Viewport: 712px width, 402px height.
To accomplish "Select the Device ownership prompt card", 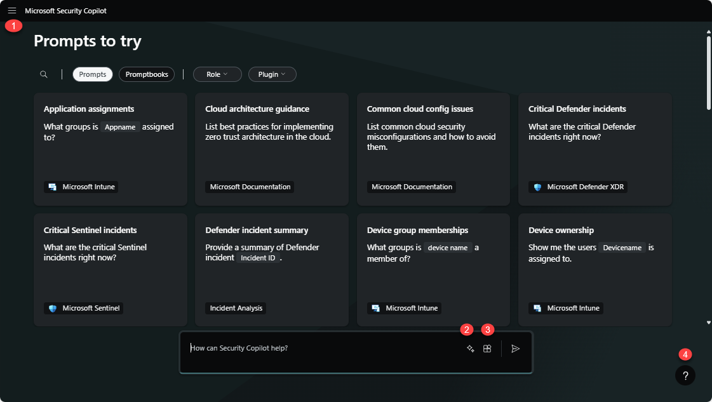I will coord(595,270).
